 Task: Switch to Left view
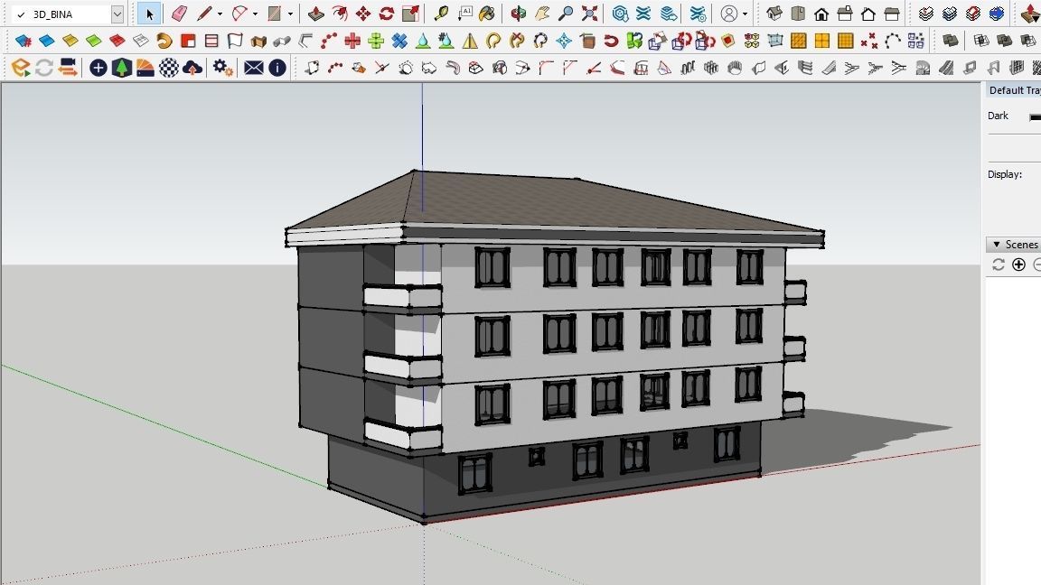(x=892, y=14)
